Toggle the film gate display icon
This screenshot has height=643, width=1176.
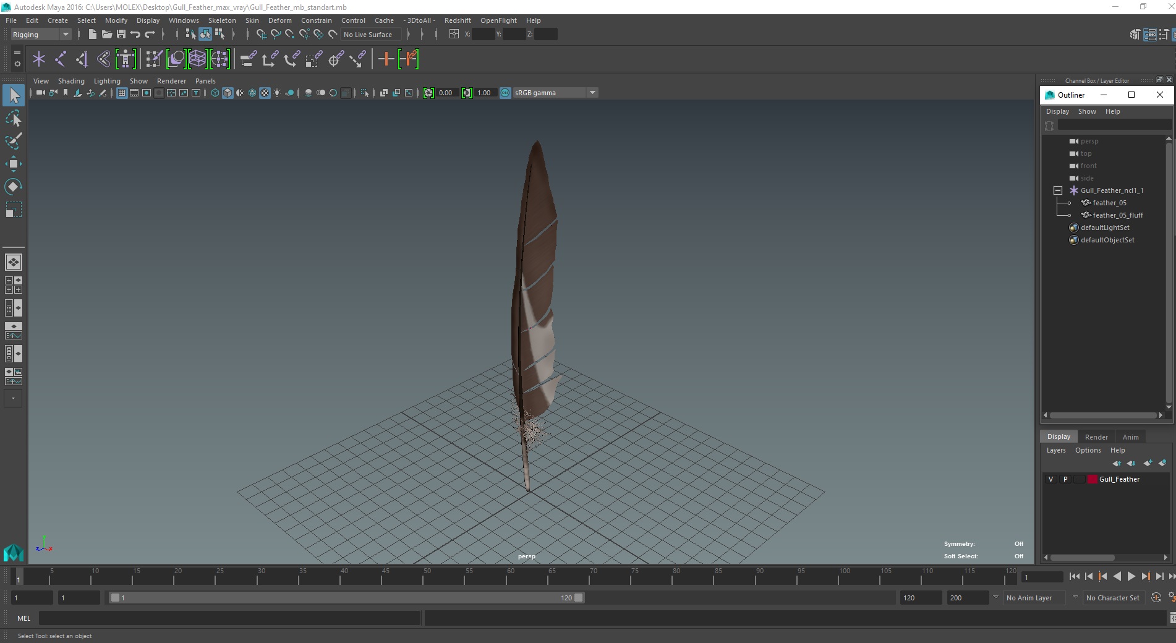(x=134, y=93)
